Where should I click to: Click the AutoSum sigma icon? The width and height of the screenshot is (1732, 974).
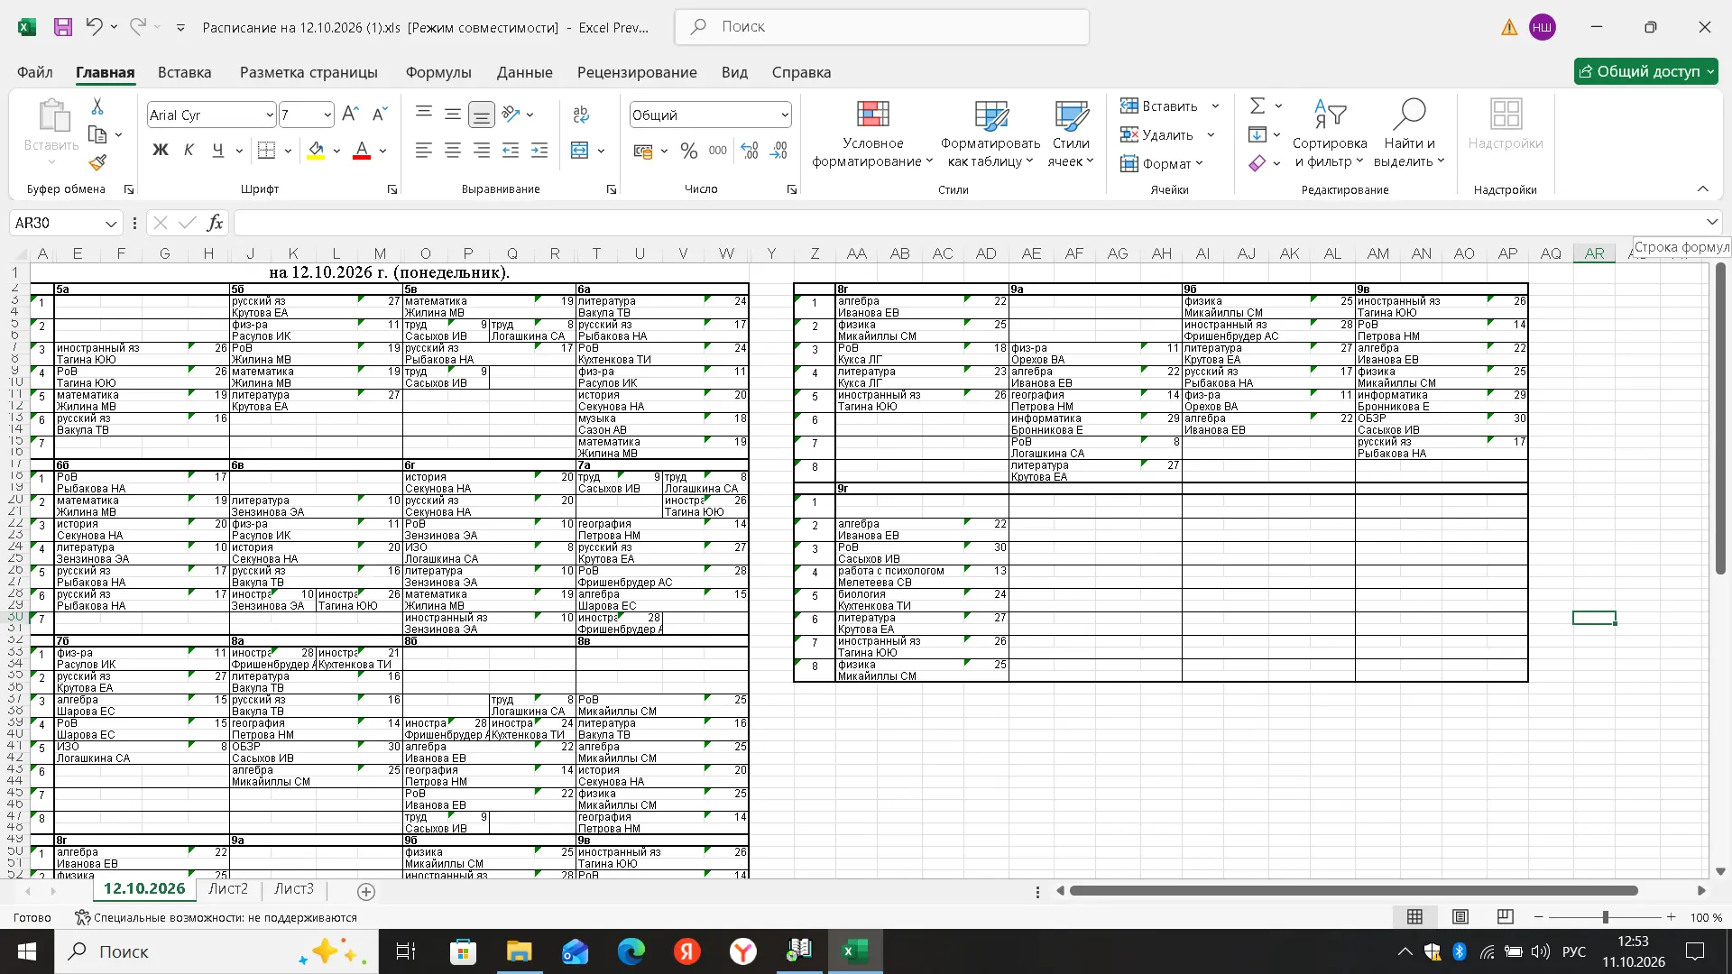point(1258,106)
